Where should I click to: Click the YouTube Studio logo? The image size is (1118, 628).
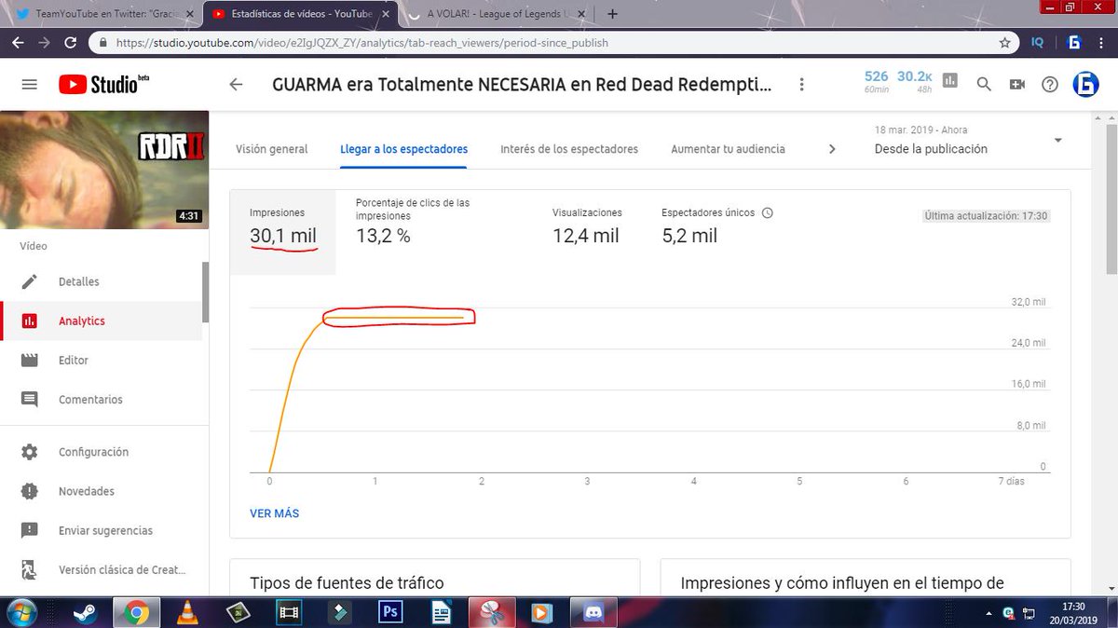(x=103, y=84)
